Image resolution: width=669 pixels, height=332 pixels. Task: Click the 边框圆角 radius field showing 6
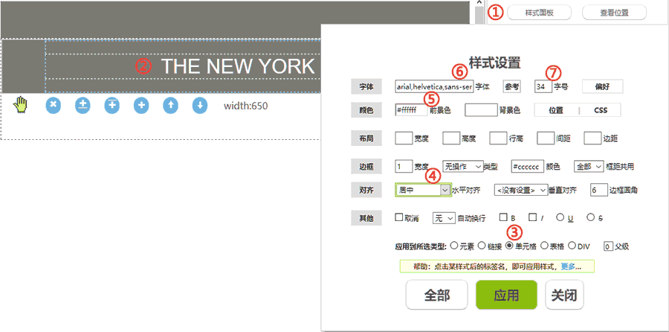[599, 190]
